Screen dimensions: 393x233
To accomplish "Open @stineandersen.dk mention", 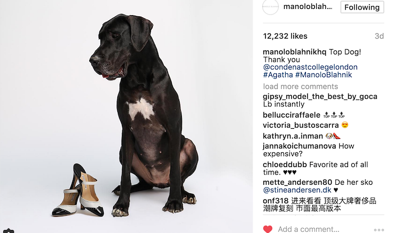I will tap(297, 190).
